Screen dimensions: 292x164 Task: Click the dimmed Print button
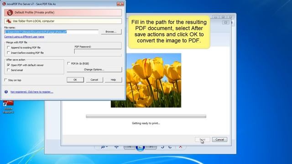(x=203, y=140)
